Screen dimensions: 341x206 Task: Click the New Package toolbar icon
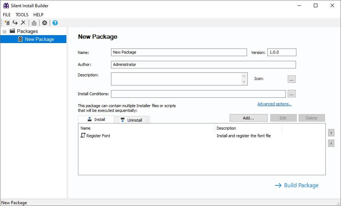point(7,22)
